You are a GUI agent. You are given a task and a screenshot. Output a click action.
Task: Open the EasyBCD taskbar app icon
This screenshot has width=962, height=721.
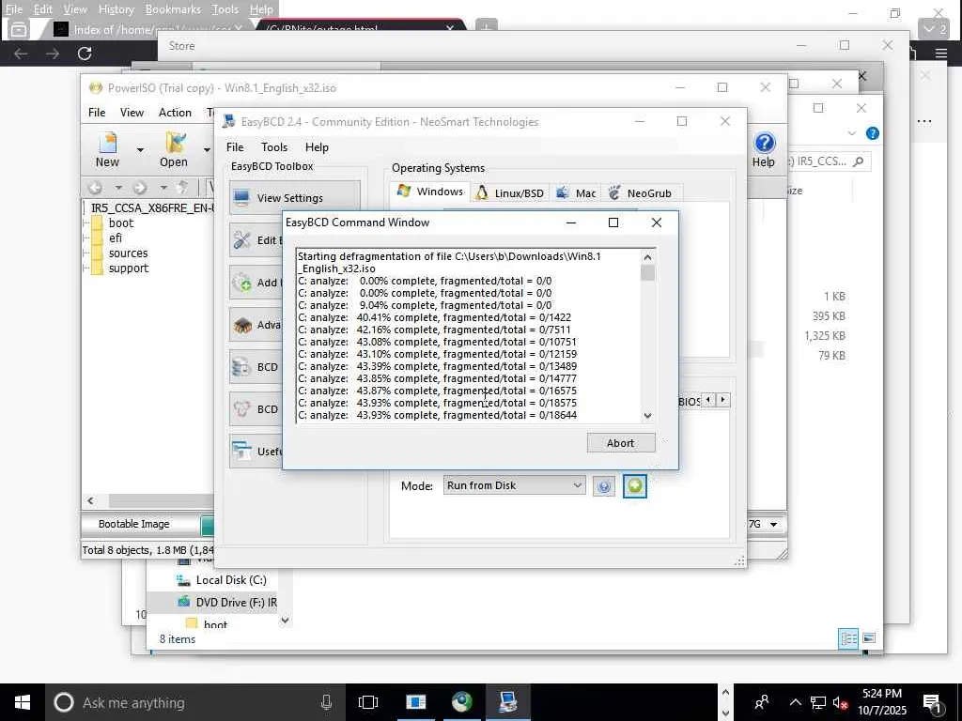pyautogui.click(x=508, y=702)
